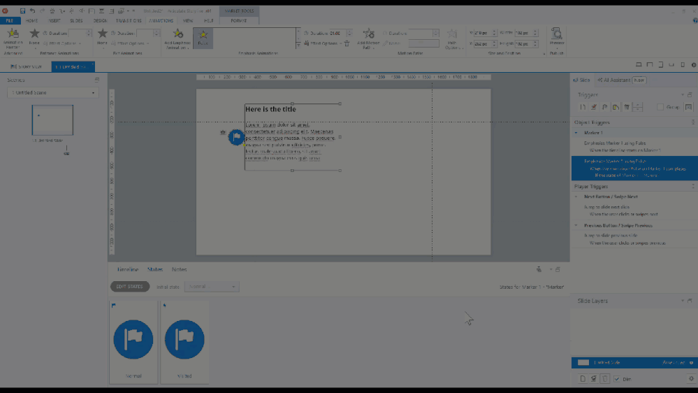Switch to Story View
The image size is (698, 393).
(x=27, y=66)
